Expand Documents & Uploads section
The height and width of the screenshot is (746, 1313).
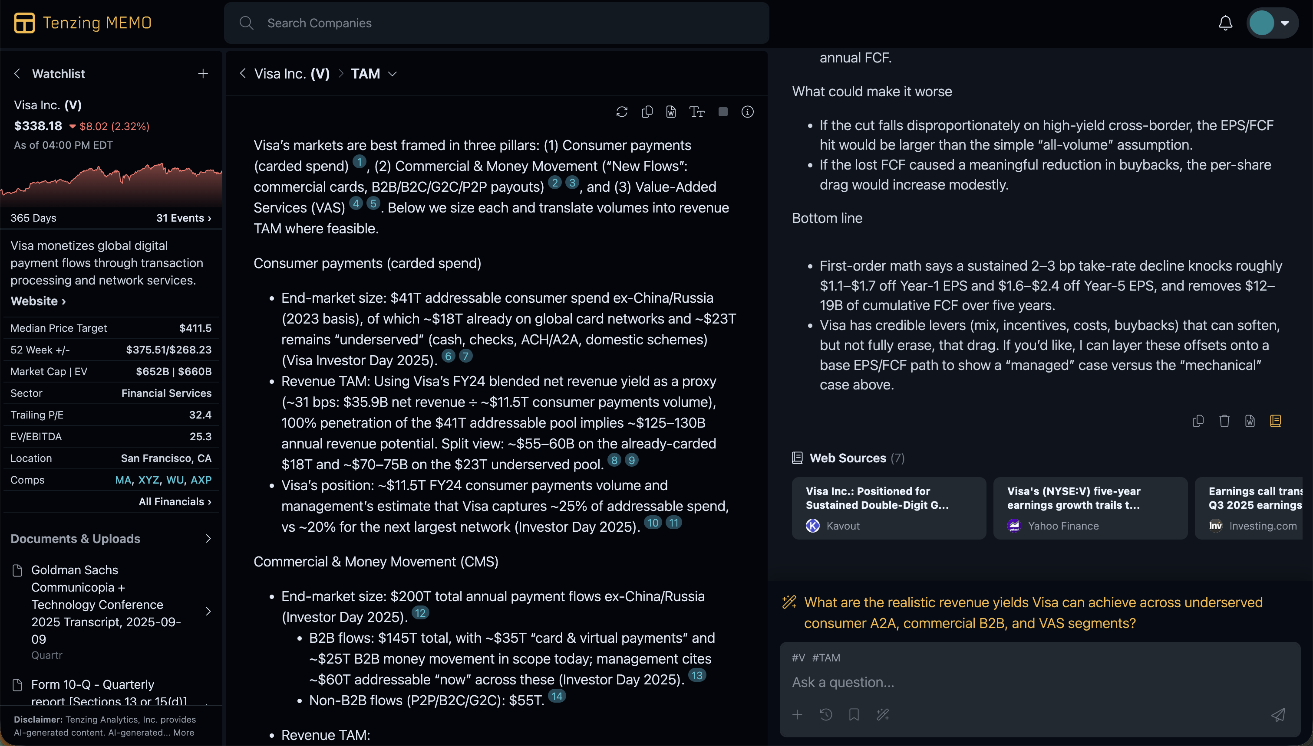pyautogui.click(x=208, y=539)
